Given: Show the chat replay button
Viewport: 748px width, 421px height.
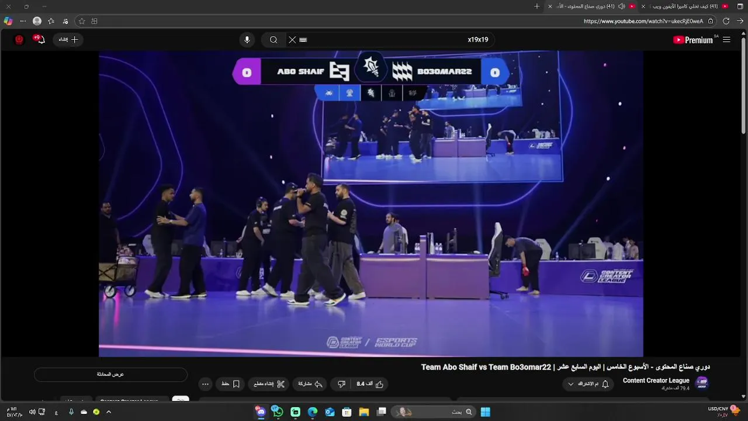Looking at the screenshot, I should [110, 374].
